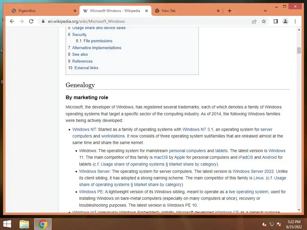Click the page scrollbar thumb
This screenshot has width=307, height=230.
299,50
